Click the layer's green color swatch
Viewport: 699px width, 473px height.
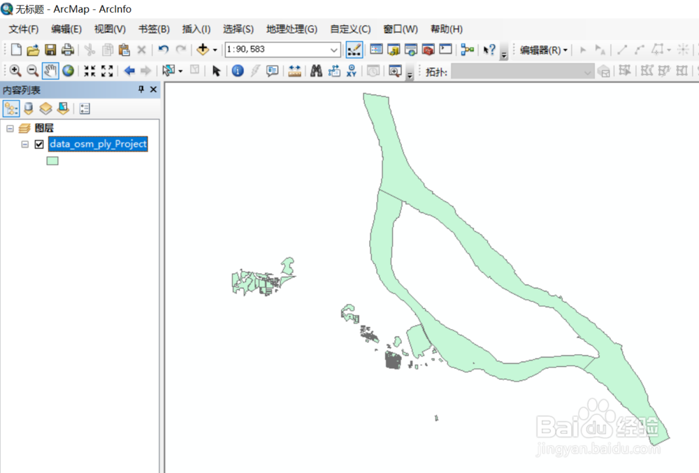(52, 160)
